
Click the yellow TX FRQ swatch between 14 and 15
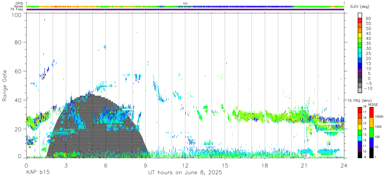[360, 127]
